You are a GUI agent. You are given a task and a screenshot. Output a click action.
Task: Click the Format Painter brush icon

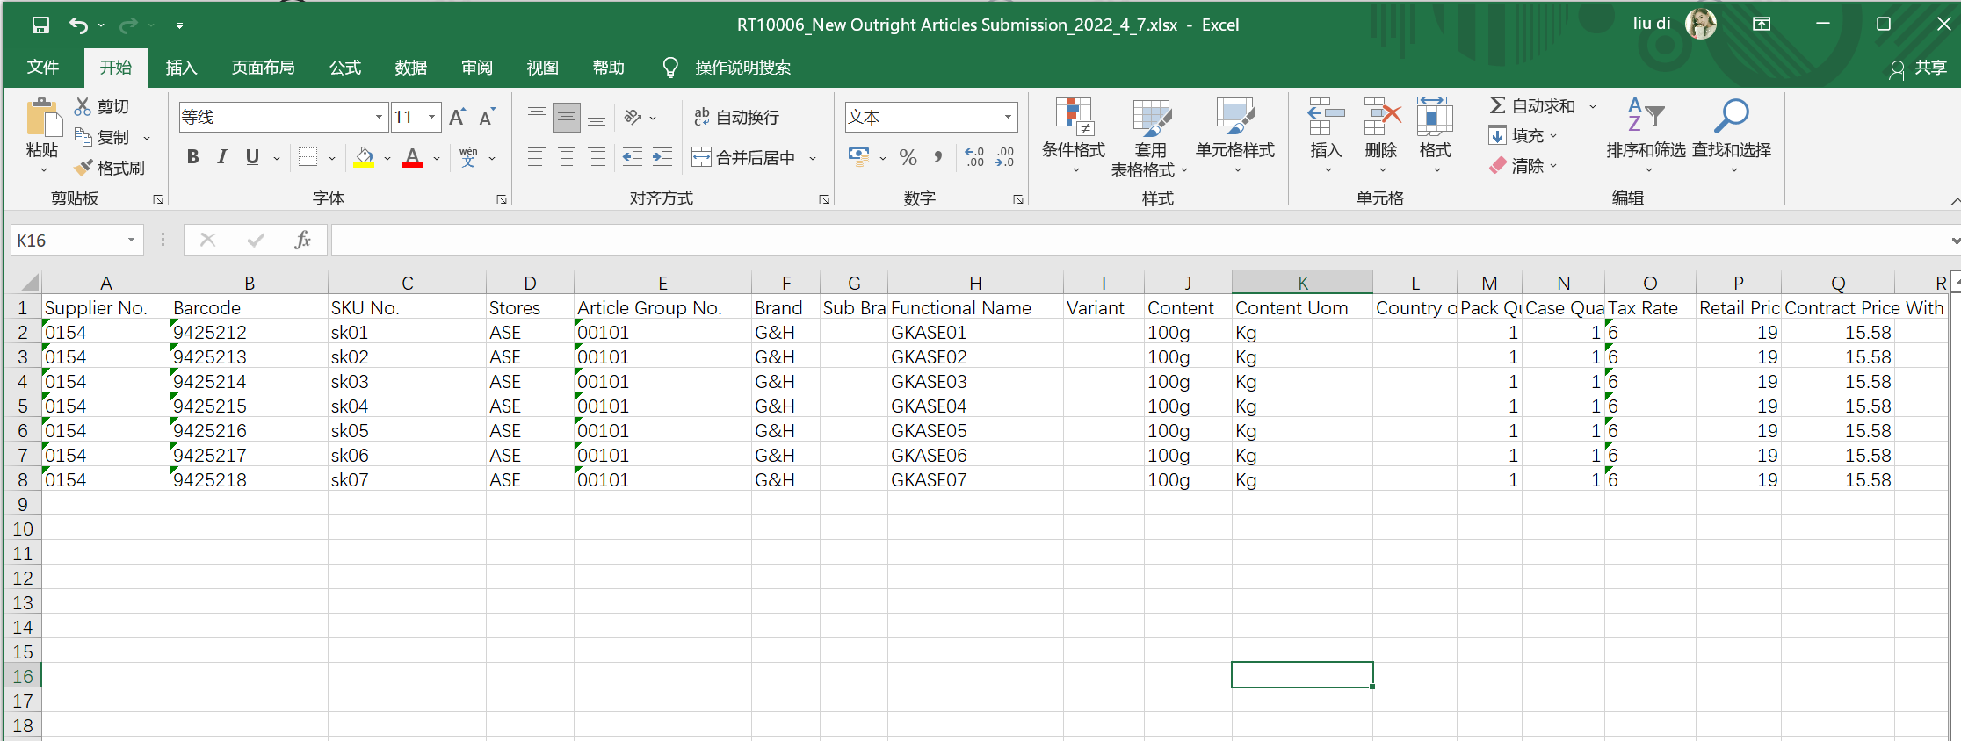[x=83, y=168]
